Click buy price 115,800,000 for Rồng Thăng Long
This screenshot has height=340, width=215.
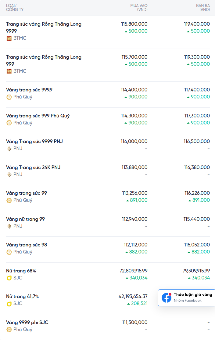click(x=134, y=24)
